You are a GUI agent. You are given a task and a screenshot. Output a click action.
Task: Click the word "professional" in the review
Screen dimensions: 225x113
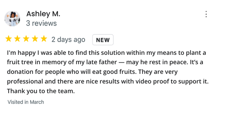(x=25, y=81)
